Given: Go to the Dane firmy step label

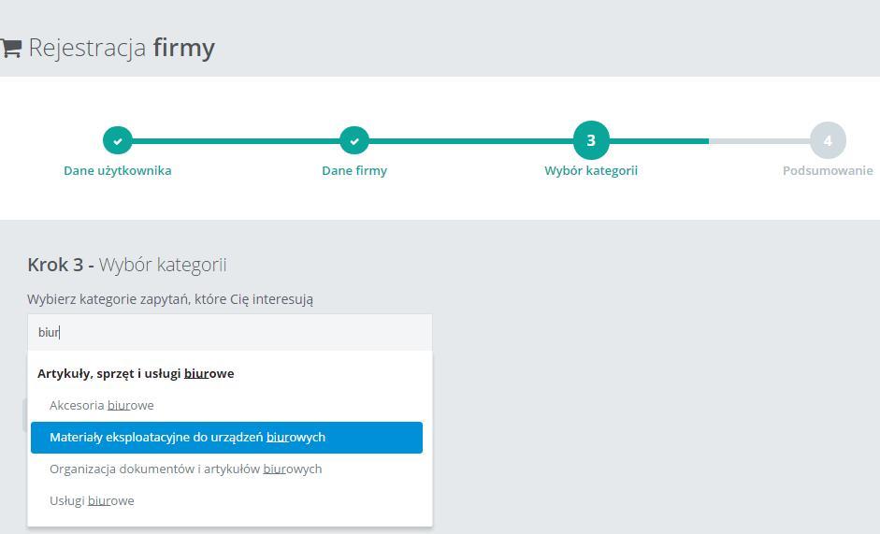Looking at the screenshot, I should [x=354, y=171].
